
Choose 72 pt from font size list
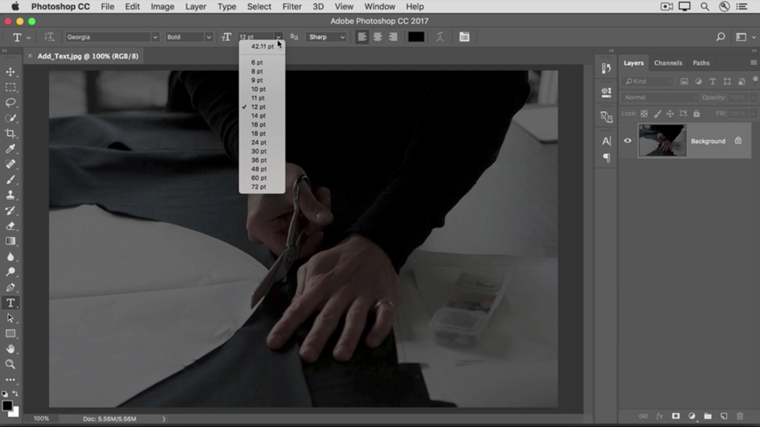(258, 187)
